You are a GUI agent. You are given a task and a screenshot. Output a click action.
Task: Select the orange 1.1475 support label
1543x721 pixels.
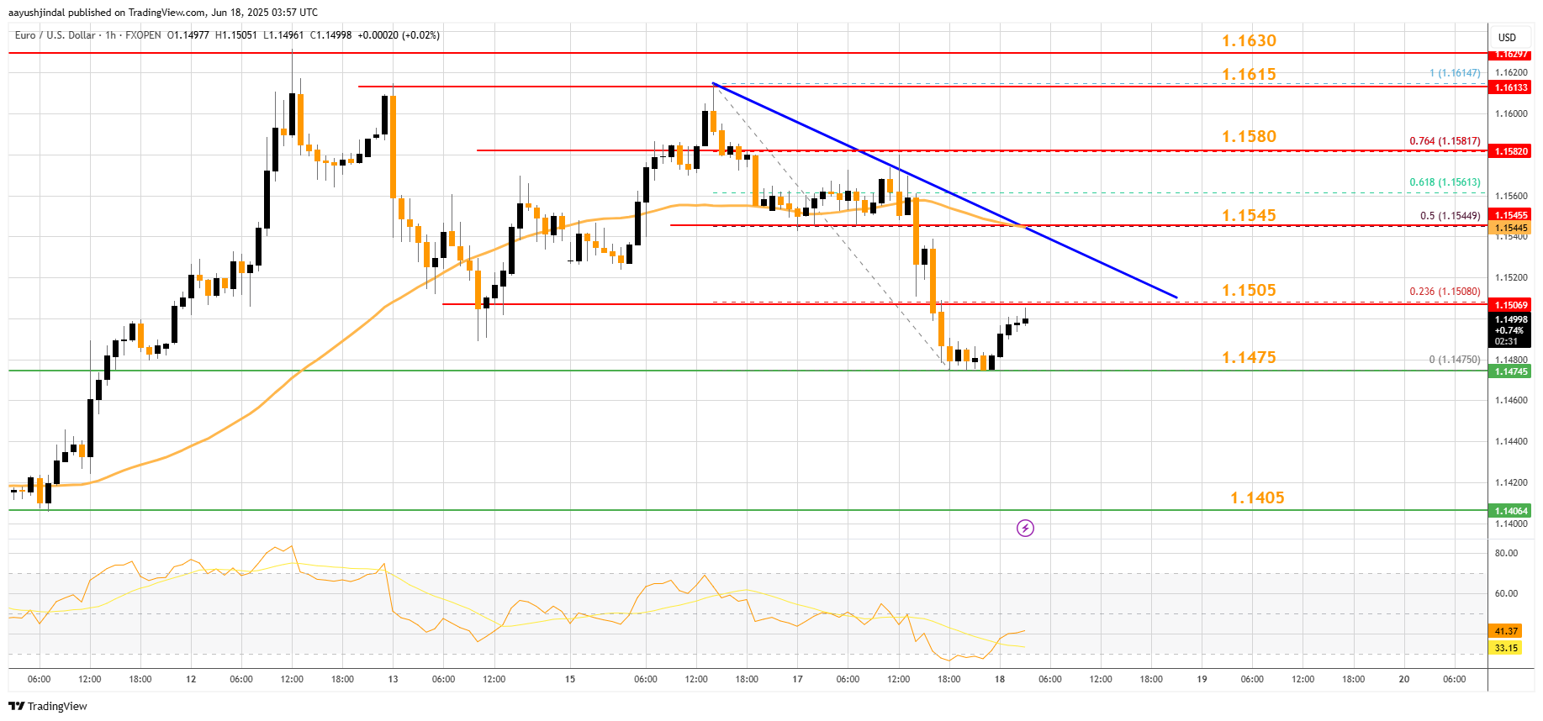click(x=1249, y=357)
